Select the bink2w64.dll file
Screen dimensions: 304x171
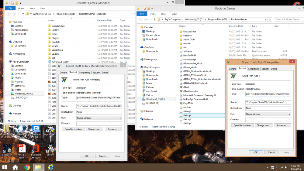(189, 55)
